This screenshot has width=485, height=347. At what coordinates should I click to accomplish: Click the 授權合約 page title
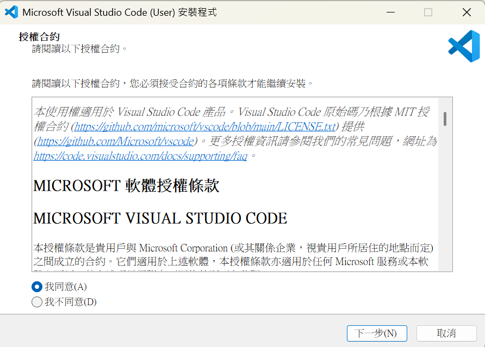[39, 37]
